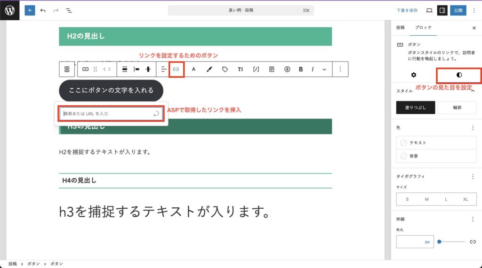The width and height of the screenshot is (482, 268).
Task: Undo the last change
Action: (x=43, y=10)
